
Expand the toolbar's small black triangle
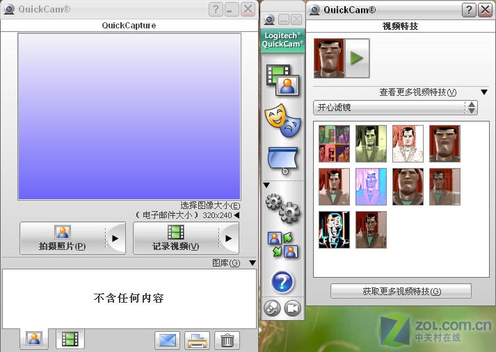[266, 185]
